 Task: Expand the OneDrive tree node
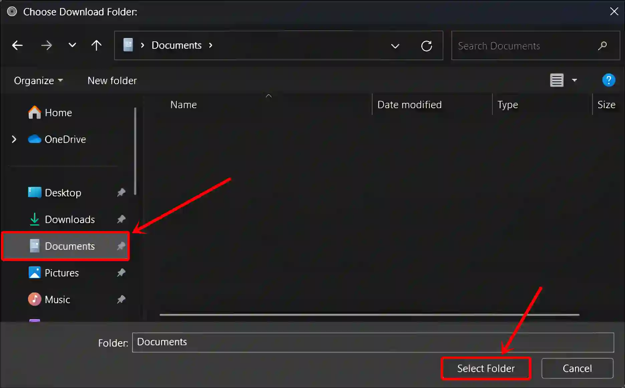click(x=14, y=139)
